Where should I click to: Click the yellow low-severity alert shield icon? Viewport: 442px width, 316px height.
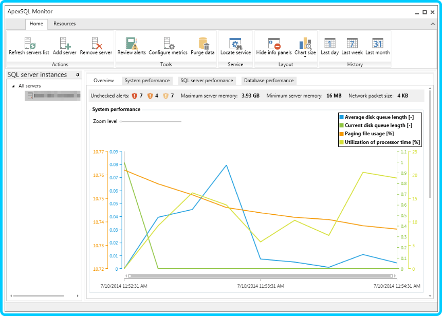(x=165, y=96)
